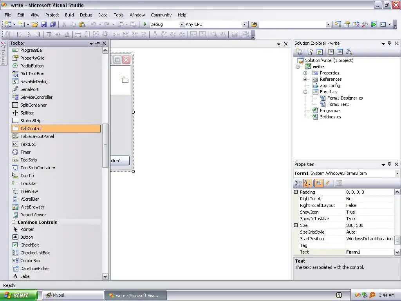The height and width of the screenshot is (301, 401).
Task: Click the New Project toolbar icon
Action: click(x=8, y=24)
